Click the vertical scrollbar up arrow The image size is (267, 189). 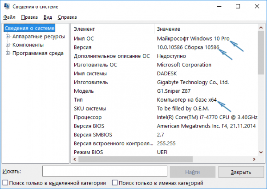point(261,28)
